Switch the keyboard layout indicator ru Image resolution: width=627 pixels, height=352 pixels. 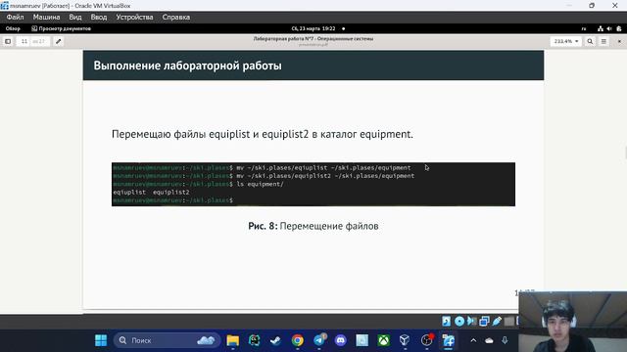pyautogui.click(x=584, y=28)
